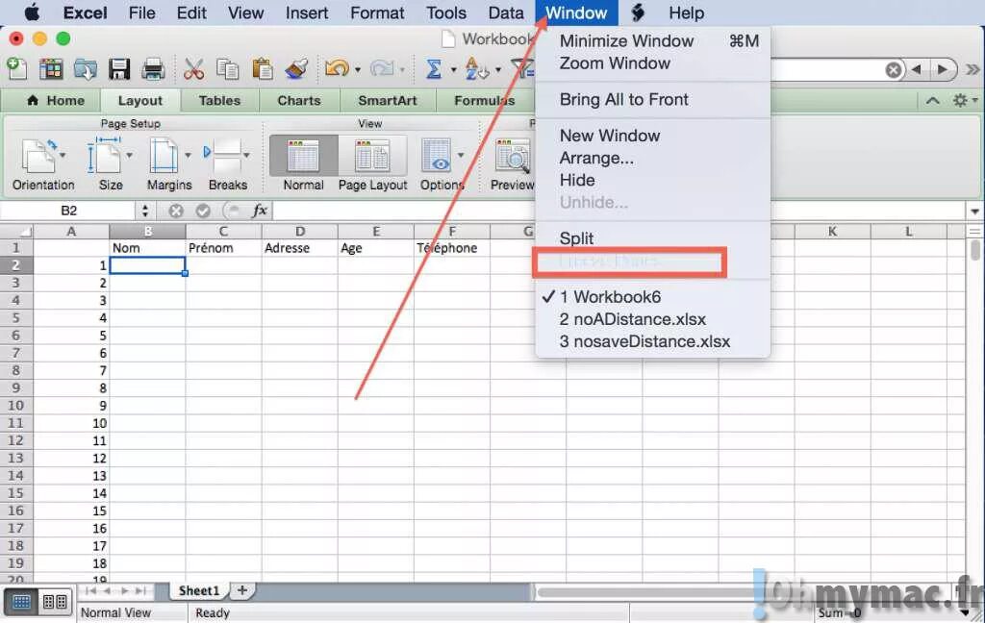
Task: Sort A to Z using the sort icon
Action: (475, 68)
